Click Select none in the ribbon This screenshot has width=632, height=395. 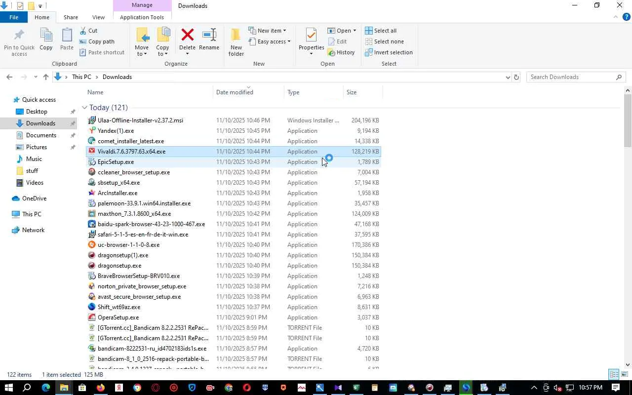[384, 41]
